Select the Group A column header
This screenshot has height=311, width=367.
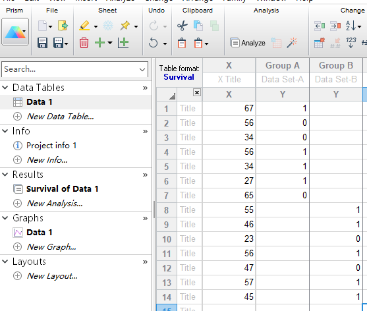[x=283, y=65]
